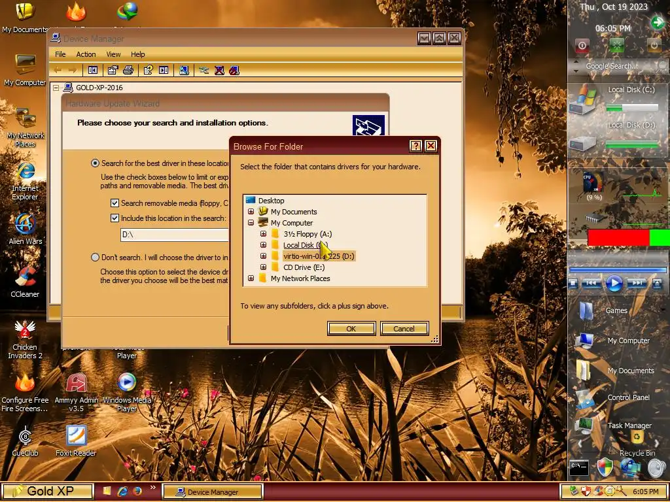Expand the 3½ Floppy (A:) node
This screenshot has width=670, height=502.
(x=263, y=234)
